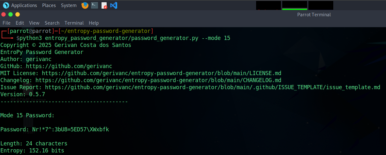386x155 pixels.
Task: Click the red window button of the terminal
Action: click(4, 14)
